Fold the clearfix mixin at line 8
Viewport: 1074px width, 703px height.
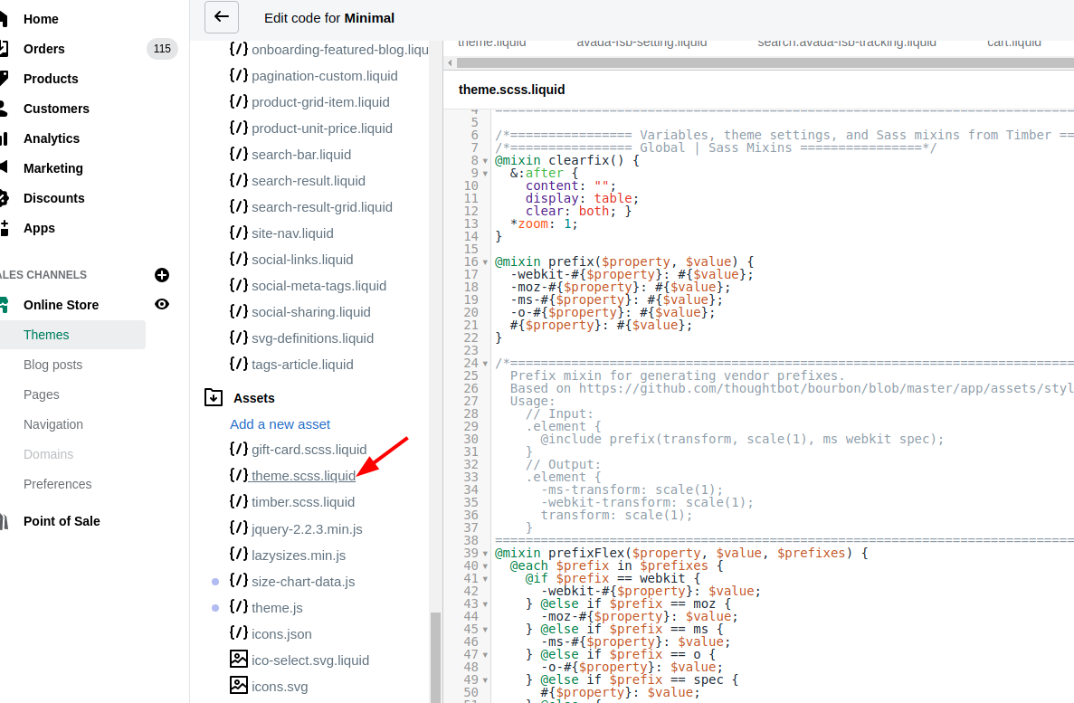[486, 161]
